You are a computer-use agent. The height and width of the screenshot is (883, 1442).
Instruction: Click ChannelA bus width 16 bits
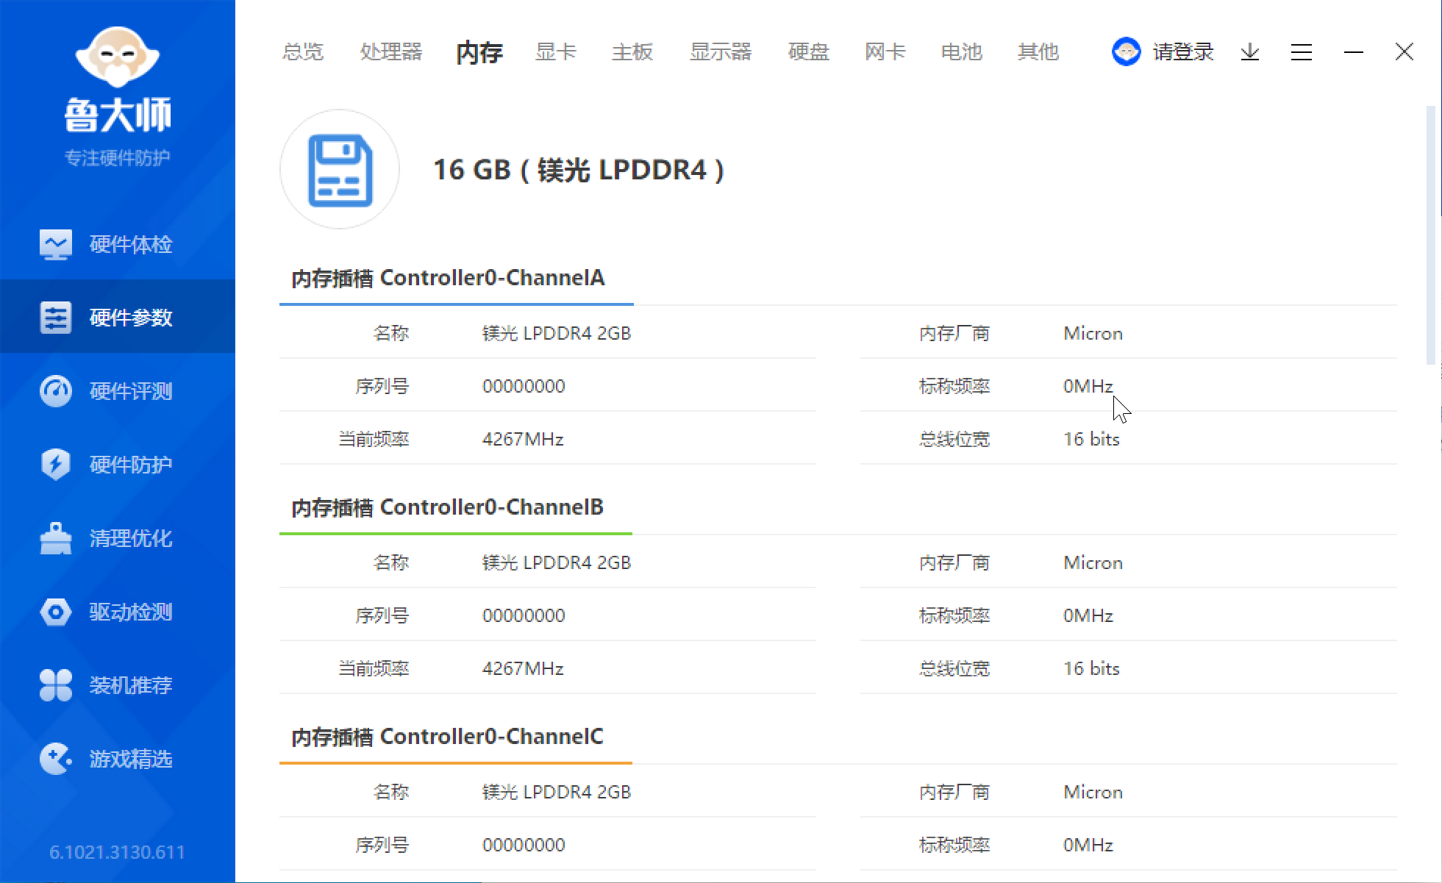point(1091,439)
